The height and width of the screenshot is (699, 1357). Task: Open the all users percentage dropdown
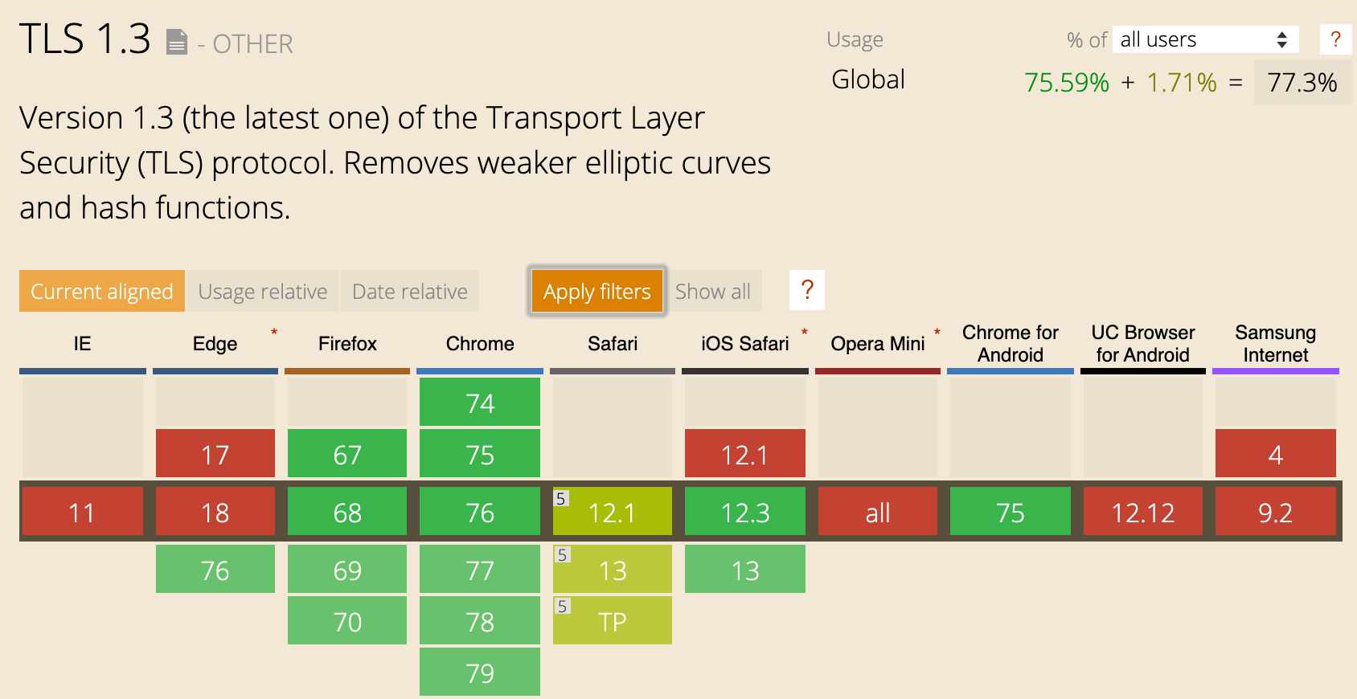(1205, 39)
